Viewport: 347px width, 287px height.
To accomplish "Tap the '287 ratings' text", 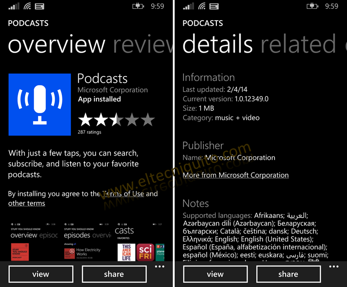I will coord(89,132).
